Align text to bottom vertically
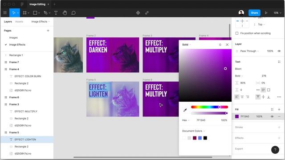 click(x=269, y=97)
